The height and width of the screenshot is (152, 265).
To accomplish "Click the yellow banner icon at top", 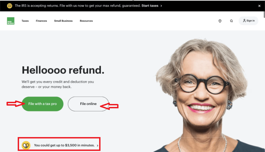I will pyautogui.click(x=10, y=6).
